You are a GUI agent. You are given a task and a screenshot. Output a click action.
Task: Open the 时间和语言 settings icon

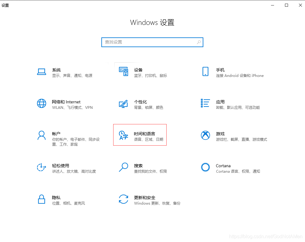(x=124, y=135)
